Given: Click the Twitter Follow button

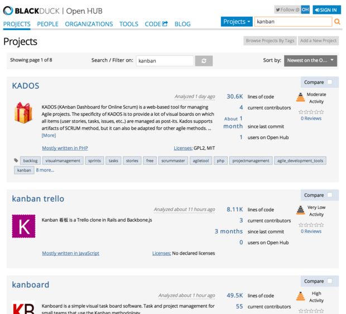Looking at the screenshot, I should click(x=287, y=9).
